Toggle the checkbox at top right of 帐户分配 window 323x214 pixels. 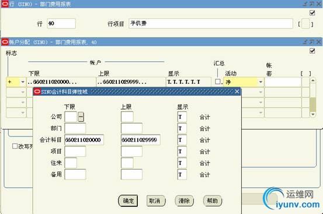[312, 51]
